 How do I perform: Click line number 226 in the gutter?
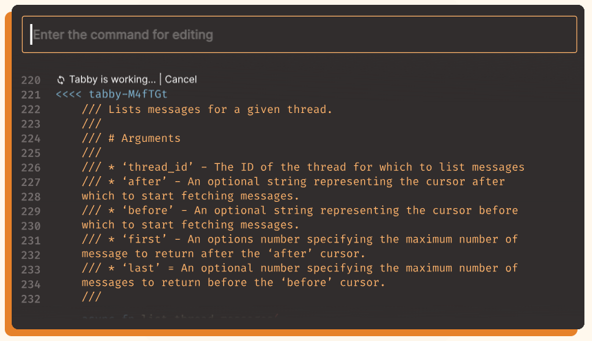pos(31,167)
